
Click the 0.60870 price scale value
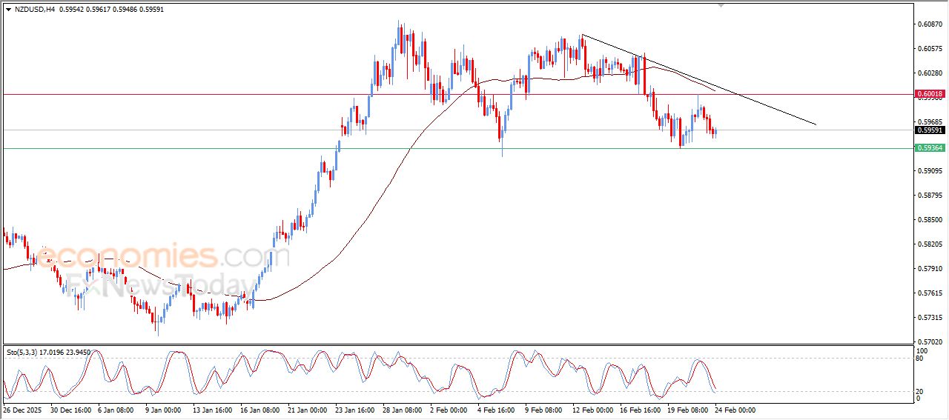[x=930, y=24]
